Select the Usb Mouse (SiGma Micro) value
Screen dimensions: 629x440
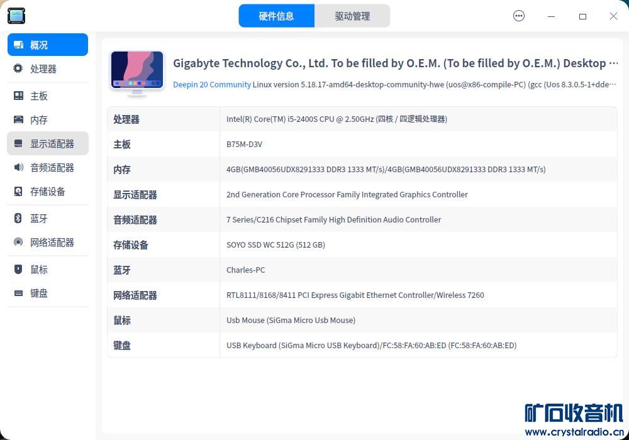coord(291,320)
